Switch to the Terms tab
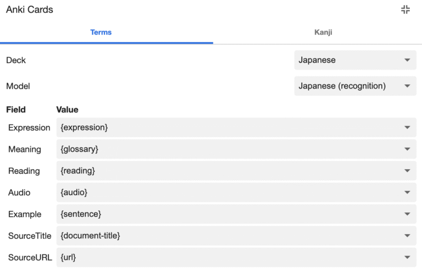 point(101,32)
